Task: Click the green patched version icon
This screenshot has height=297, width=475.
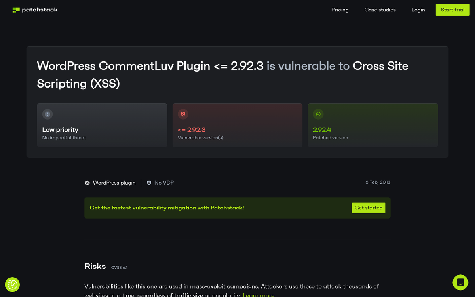Action: [318, 114]
